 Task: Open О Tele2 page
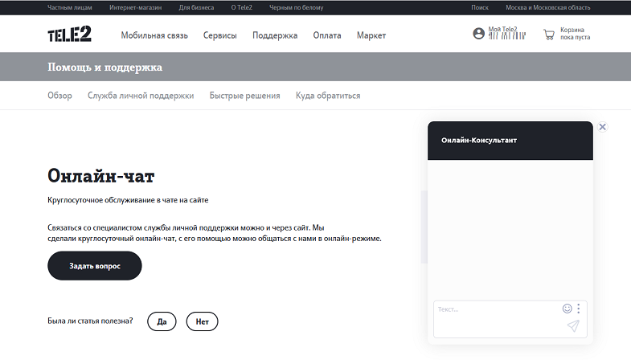point(241,7)
